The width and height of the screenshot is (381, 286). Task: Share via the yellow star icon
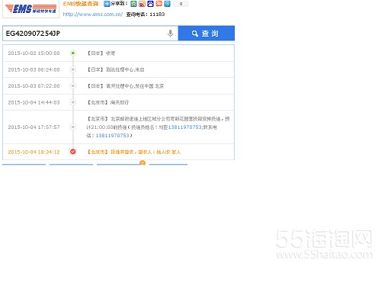click(x=133, y=4)
